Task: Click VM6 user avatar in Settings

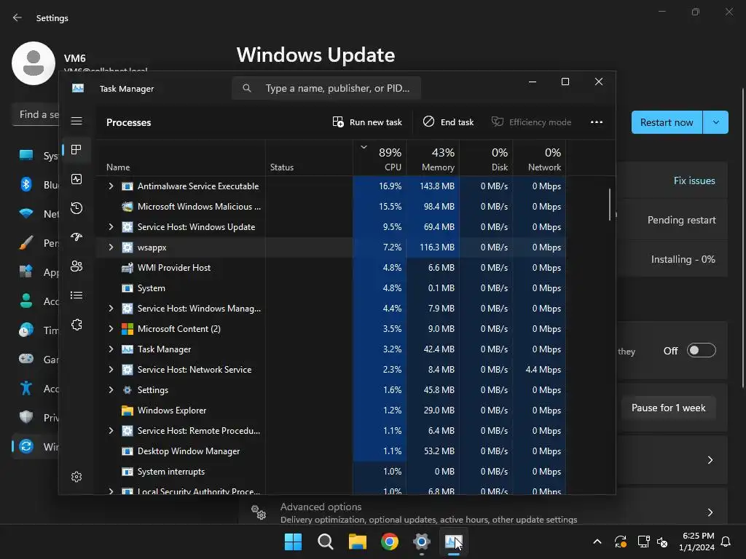Action: click(x=34, y=63)
